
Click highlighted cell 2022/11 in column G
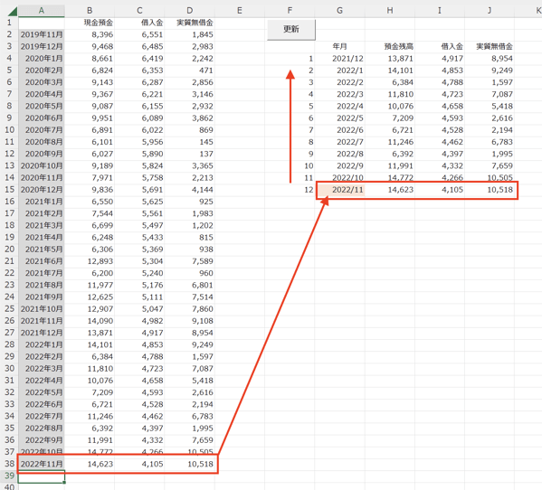click(x=341, y=190)
